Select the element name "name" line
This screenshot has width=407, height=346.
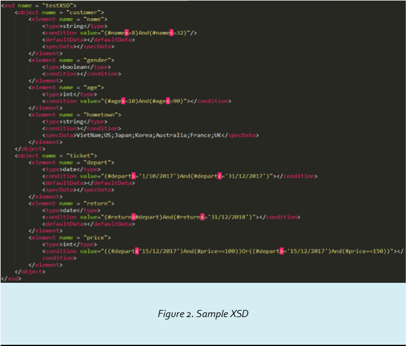[68, 19]
